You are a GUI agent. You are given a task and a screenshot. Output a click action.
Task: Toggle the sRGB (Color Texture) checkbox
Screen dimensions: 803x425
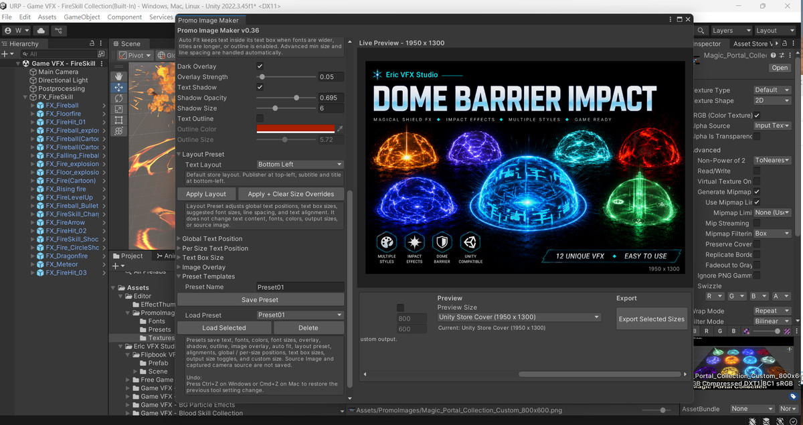(x=757, y=115)
